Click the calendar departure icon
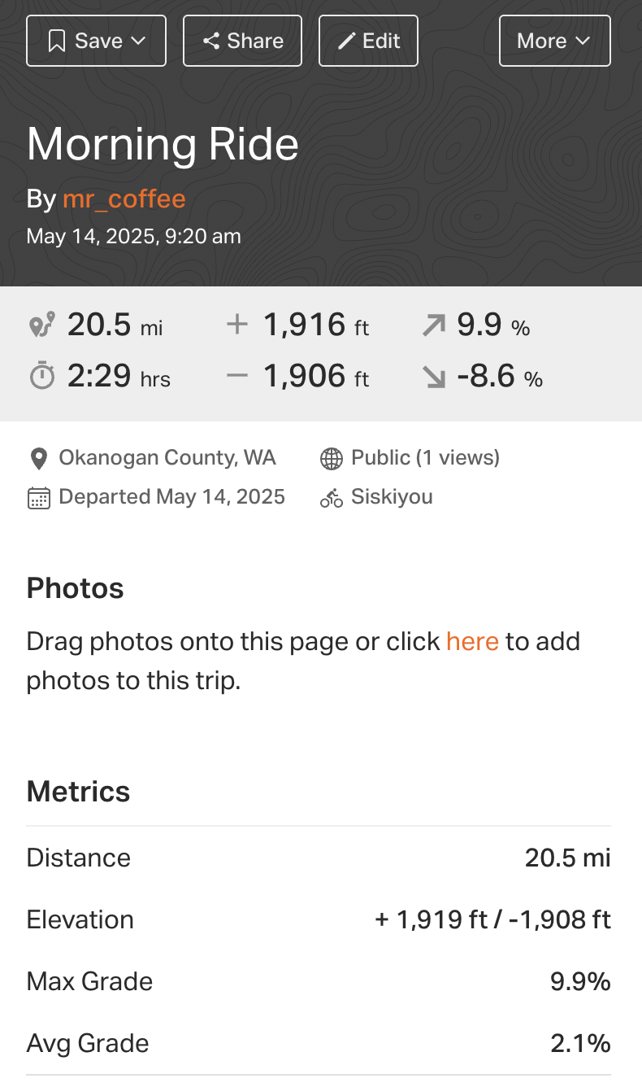This screenshot has width=642, height=1087. click(38, 498)
